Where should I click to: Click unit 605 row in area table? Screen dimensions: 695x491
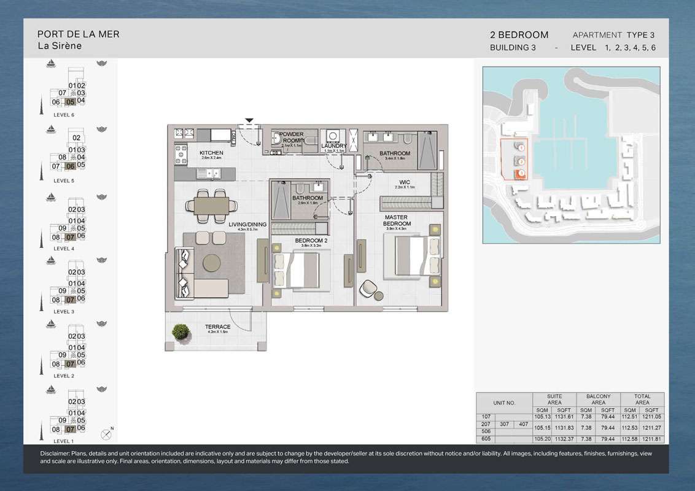(486, 439)
